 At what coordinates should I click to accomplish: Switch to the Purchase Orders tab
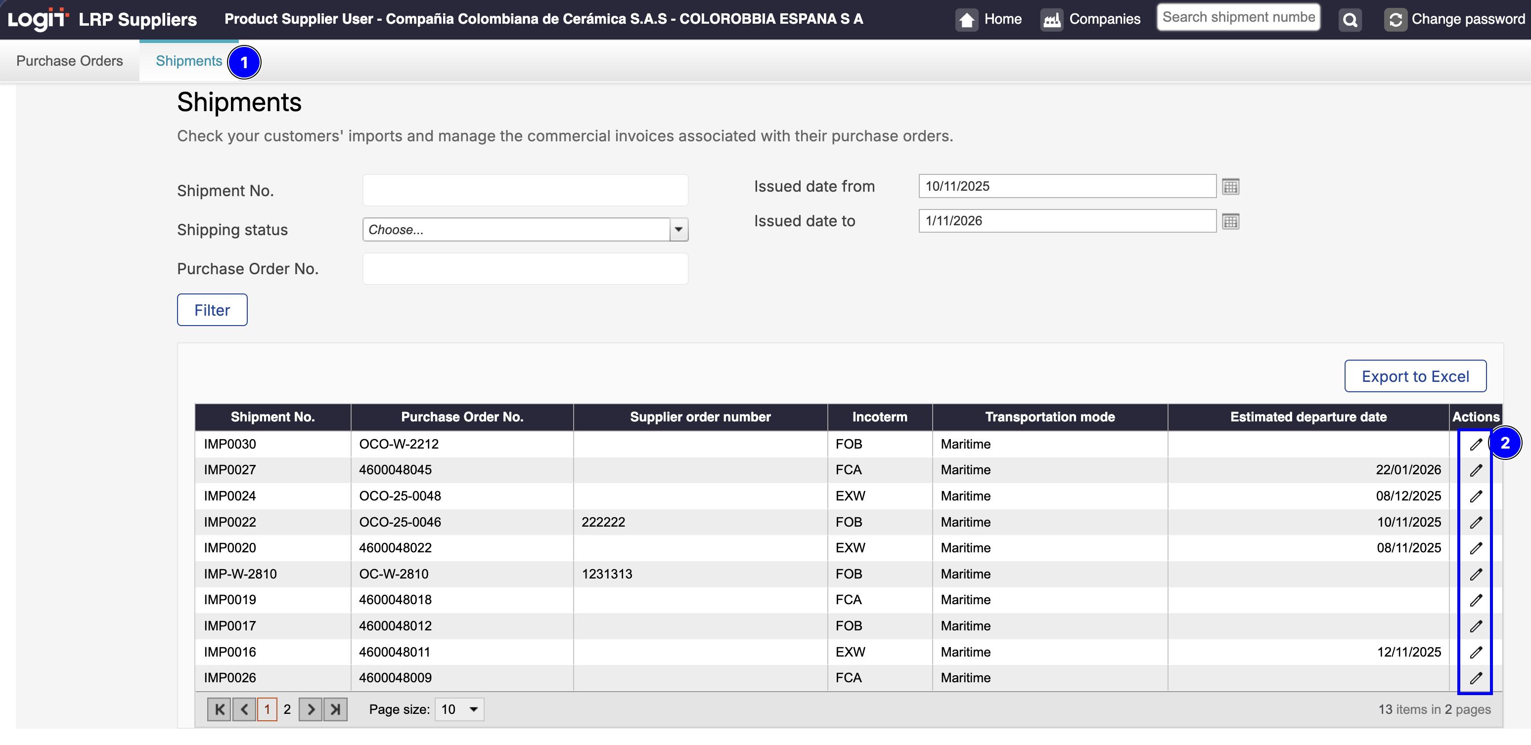pos(70,61)
